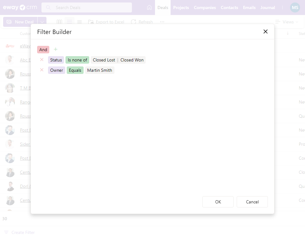Add a new filter condition with plus icon
The image size is (305, 238).
click(56, 49)
